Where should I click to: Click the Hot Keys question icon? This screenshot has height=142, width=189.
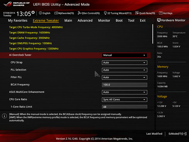(x=161, y=13)
